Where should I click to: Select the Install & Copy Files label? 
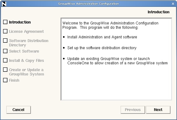[x=27, y=61]
